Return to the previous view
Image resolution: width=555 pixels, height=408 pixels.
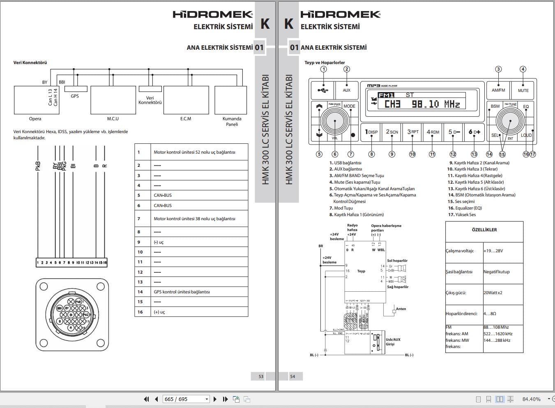point(237,399)
